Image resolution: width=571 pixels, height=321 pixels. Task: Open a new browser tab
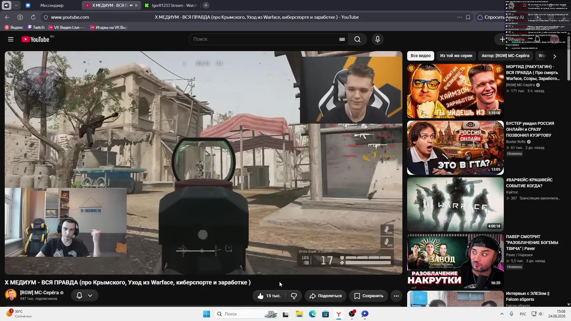(x=206, y=5)
